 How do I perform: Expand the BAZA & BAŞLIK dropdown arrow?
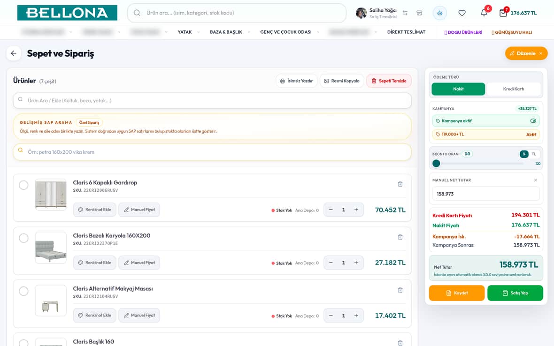[x=249, y=32]
